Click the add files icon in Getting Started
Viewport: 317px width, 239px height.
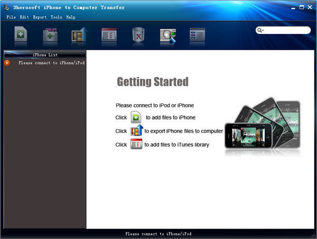pyautogui.click(x=136, y=117)
